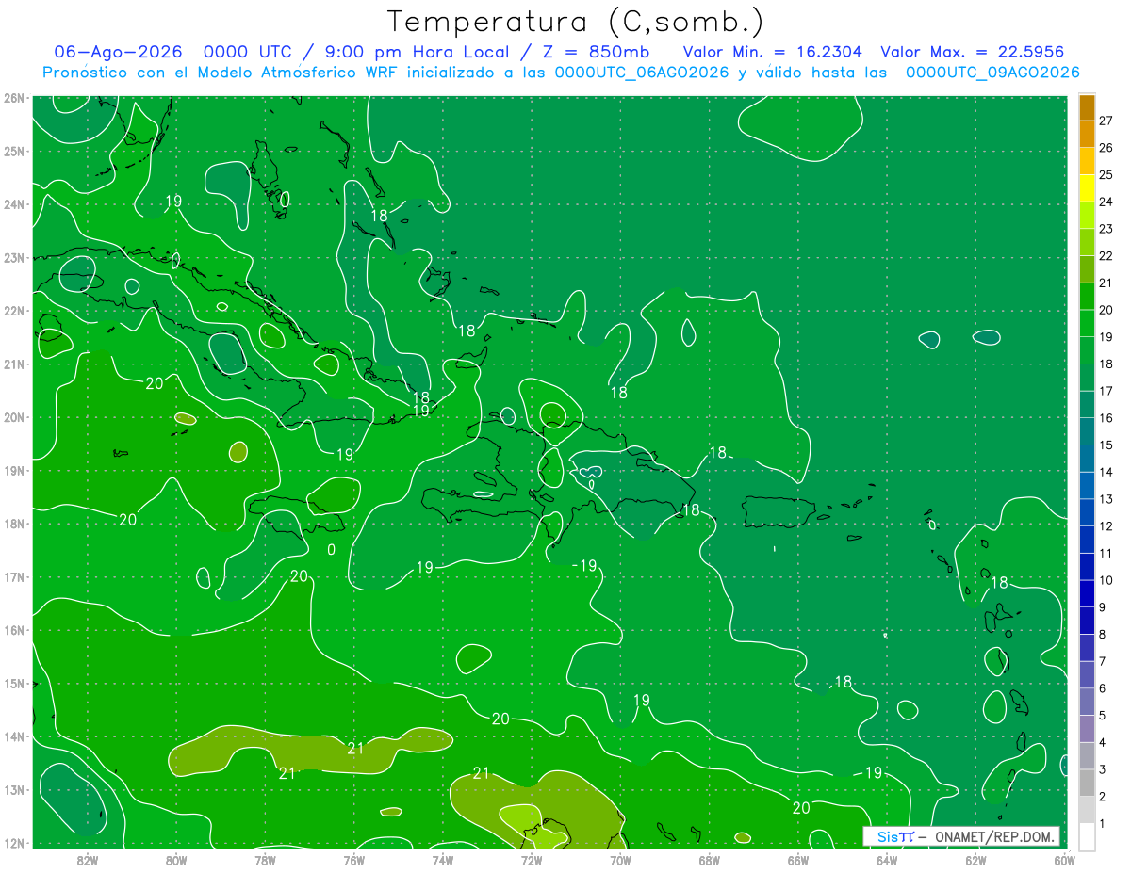Click the teal legend band between 15 and 16

pyautogui.click(x=1087, y=431)
